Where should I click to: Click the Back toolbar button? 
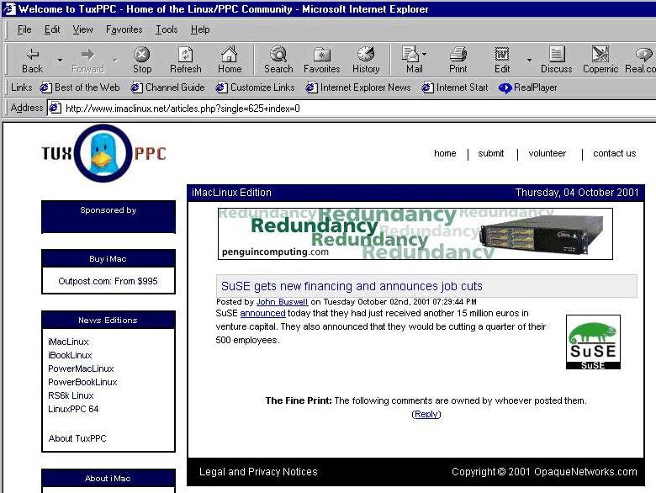coord(32,61)
